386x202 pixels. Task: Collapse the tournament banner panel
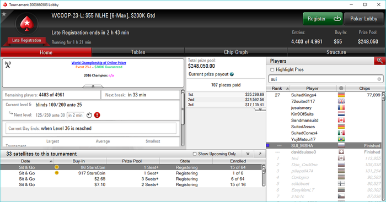93,86
